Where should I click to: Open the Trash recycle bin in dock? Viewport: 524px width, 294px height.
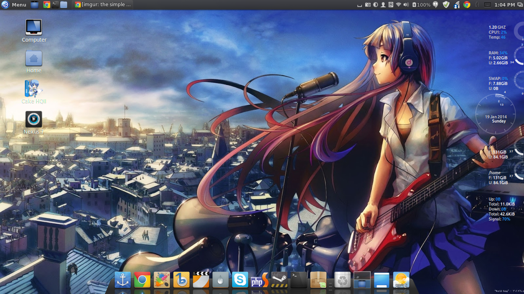343,280
